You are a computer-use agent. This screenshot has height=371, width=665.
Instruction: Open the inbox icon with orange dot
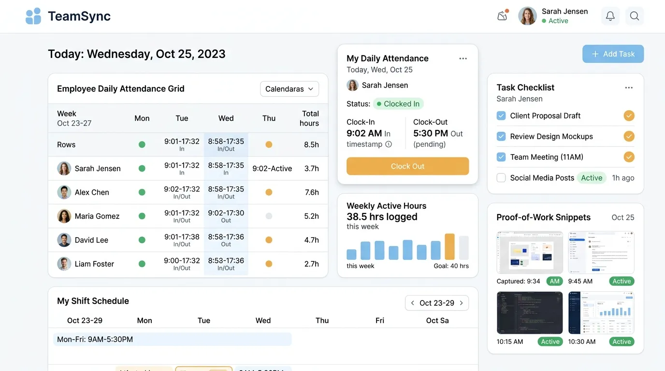coord(503,15)
